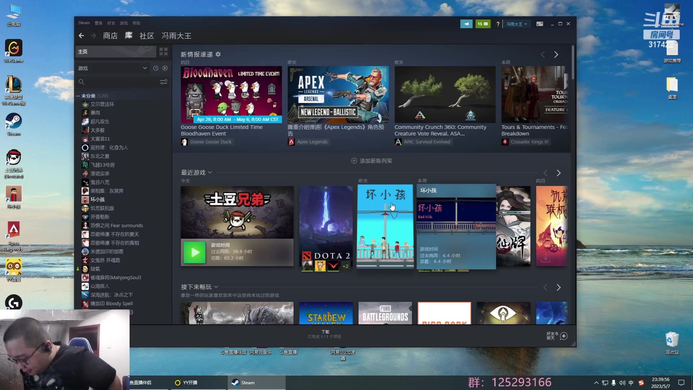The image size is (693, 390).
Task: Open the 商店 tab
Action: tap(110, 36)
